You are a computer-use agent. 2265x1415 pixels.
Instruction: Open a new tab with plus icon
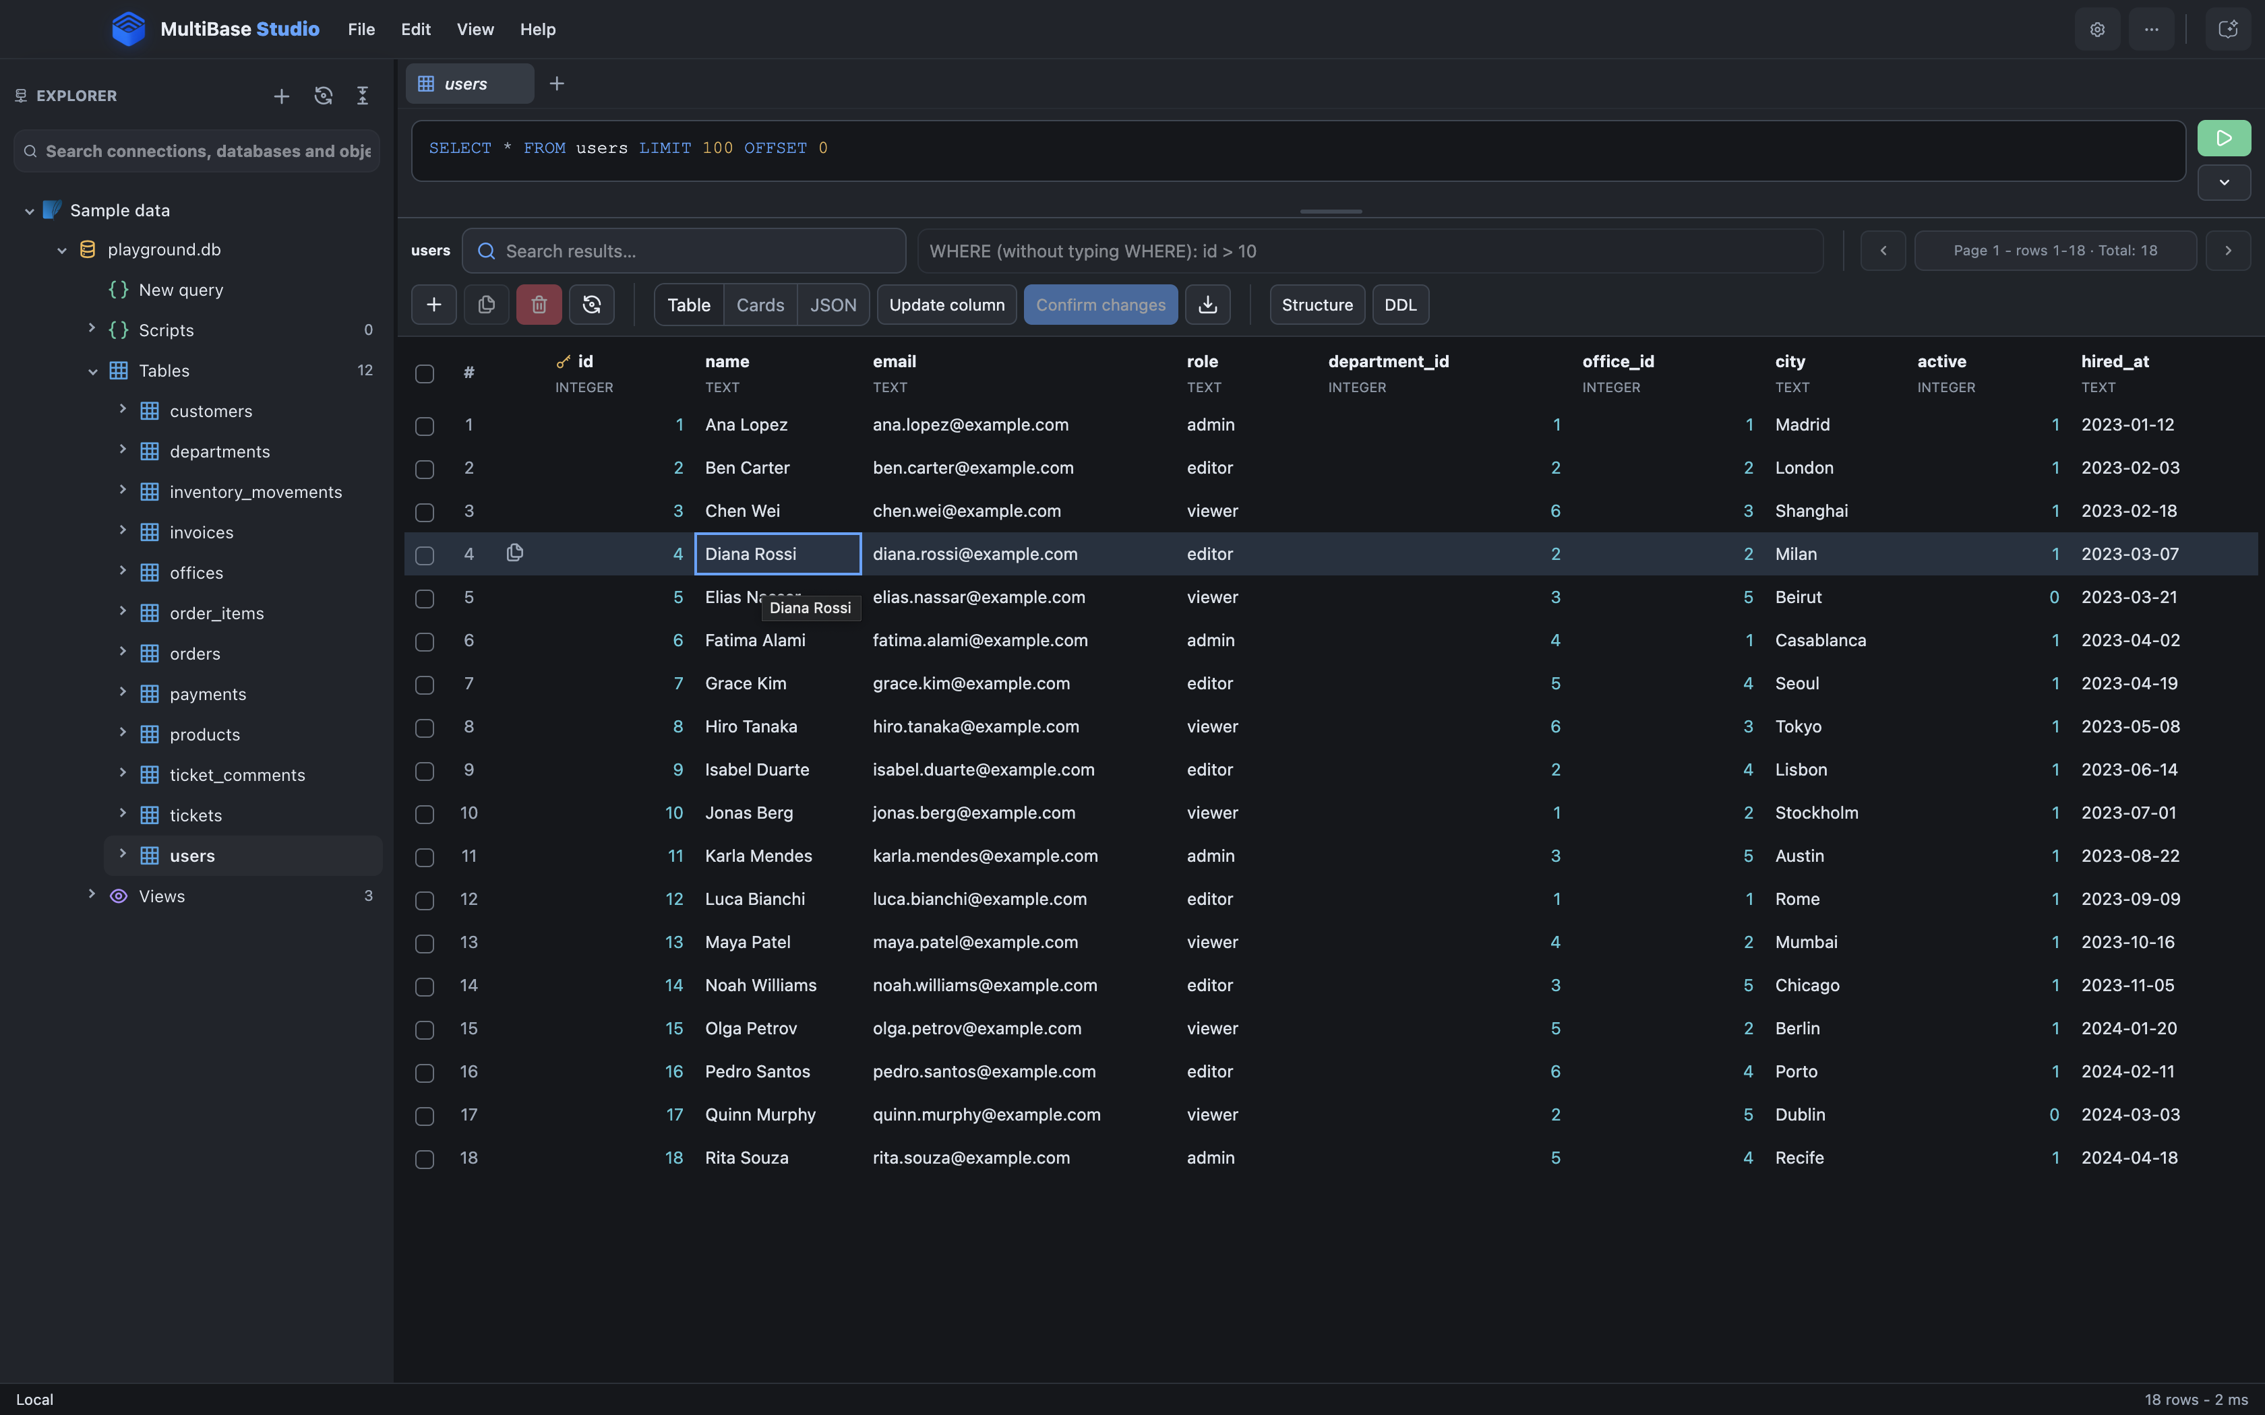[557, 84]
